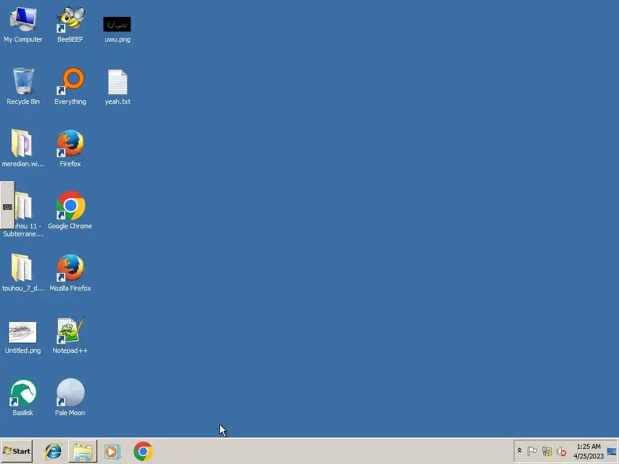Open the on-screen keyboard side tab
Image resolution: width=619 pixels, height=464 pixels.
(7, 205)
